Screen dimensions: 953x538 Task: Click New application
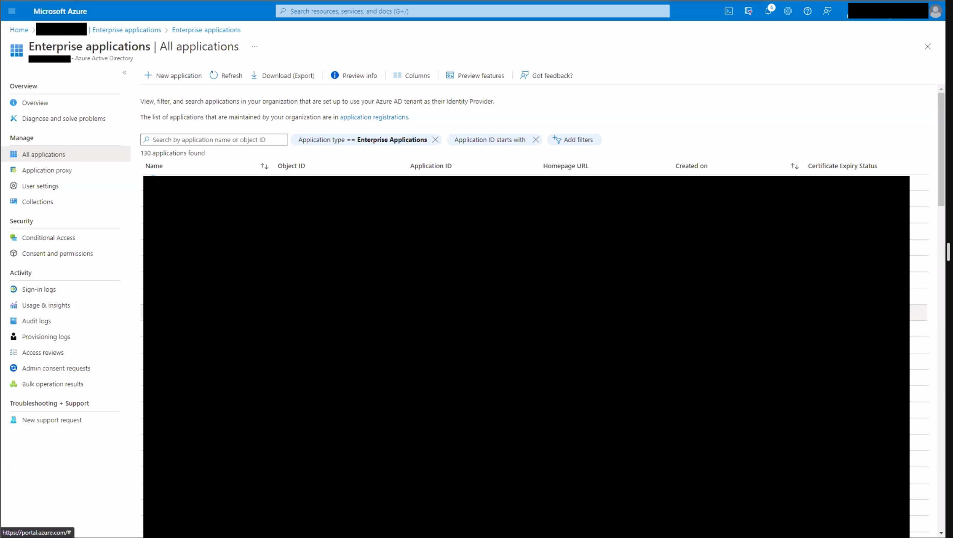[173, 76]
